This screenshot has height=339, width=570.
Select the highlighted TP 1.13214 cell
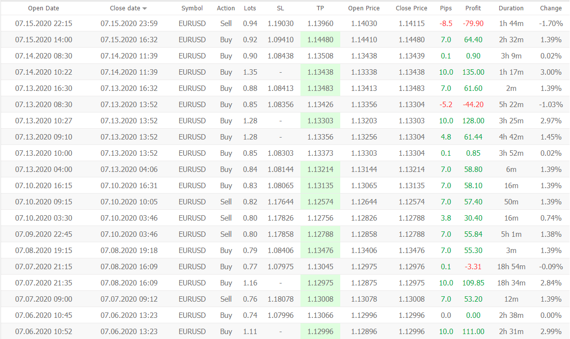click(320, 169)
